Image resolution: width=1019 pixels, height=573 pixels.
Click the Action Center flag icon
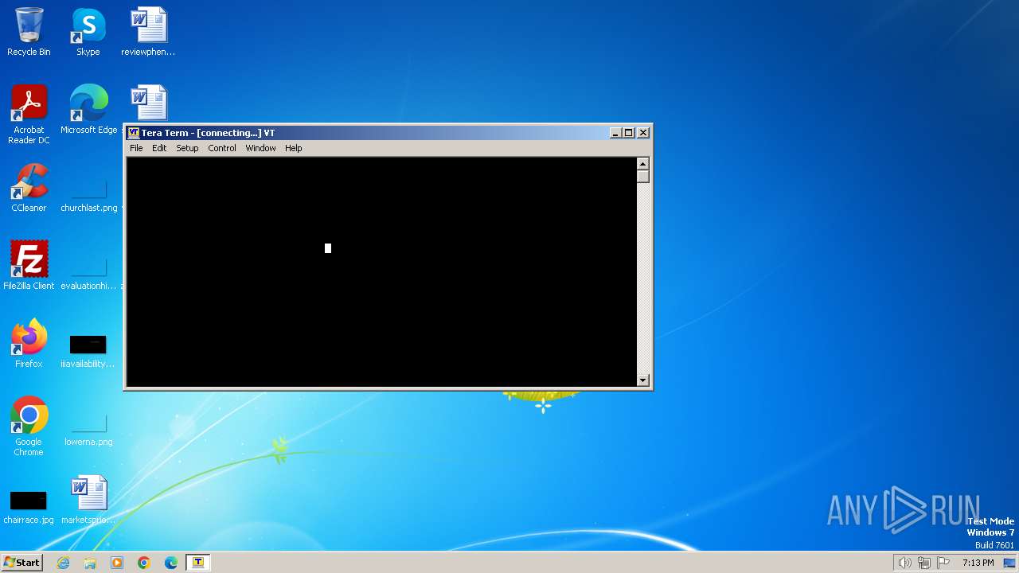pos(943,563)
